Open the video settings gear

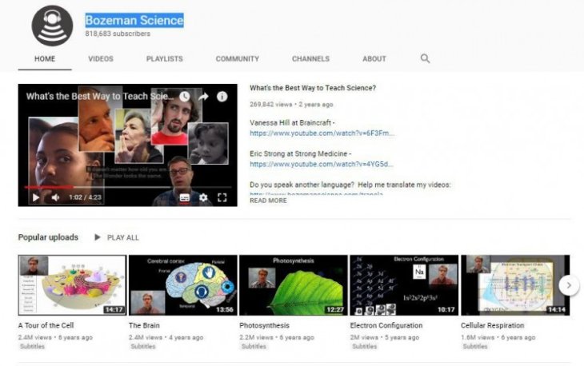coord(203,197)
